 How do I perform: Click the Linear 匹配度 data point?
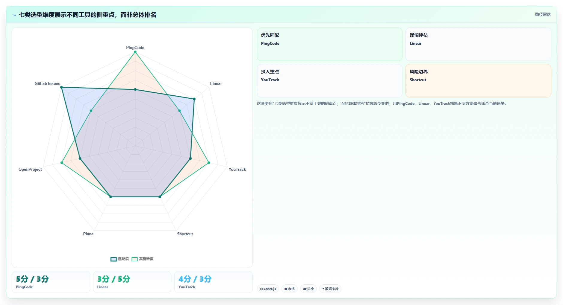(194, 99)
